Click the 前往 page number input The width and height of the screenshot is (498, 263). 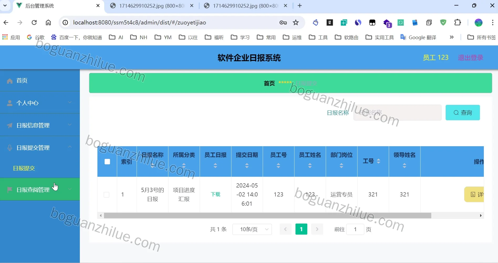pos(355,229)
